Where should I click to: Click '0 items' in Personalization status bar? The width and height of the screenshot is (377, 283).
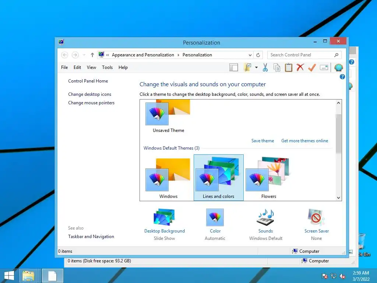click(65, 251)
